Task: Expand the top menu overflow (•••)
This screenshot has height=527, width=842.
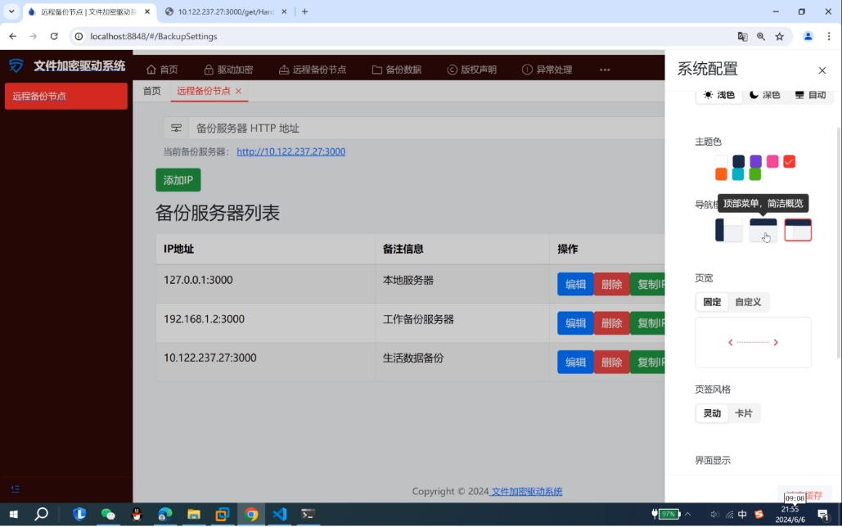Action: 605,70
